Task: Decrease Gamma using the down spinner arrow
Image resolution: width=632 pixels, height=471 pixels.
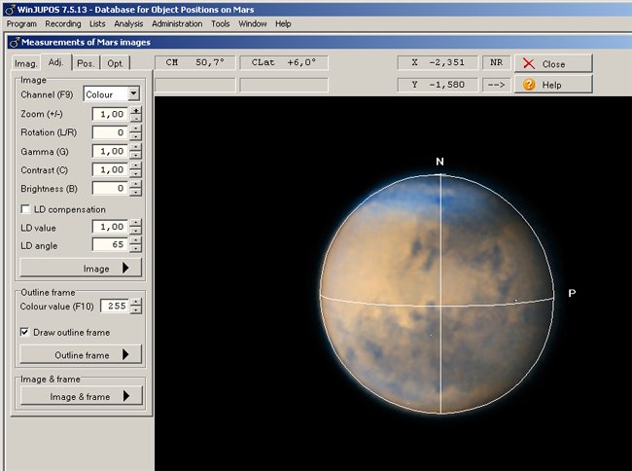Action: point(135,156)
